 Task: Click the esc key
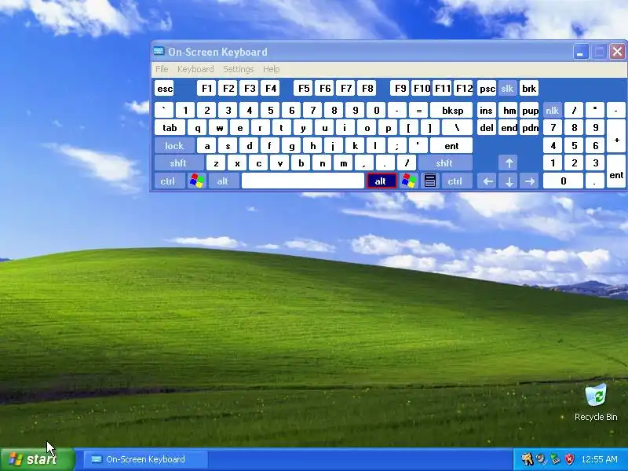point(165,89)
